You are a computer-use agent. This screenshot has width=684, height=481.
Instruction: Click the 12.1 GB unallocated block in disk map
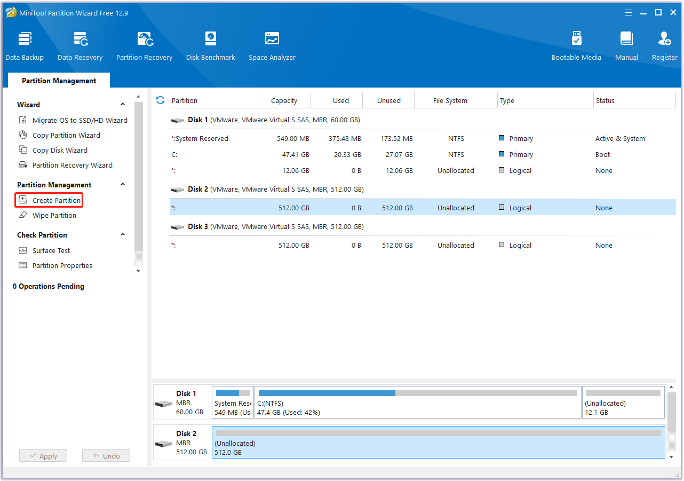tap(623, 403)
